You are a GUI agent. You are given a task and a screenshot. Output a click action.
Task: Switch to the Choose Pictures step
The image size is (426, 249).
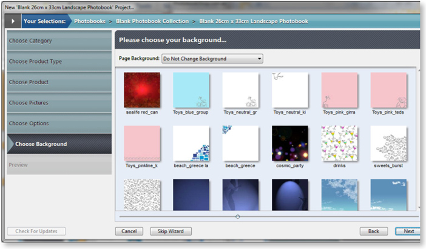tap(59, 102)
